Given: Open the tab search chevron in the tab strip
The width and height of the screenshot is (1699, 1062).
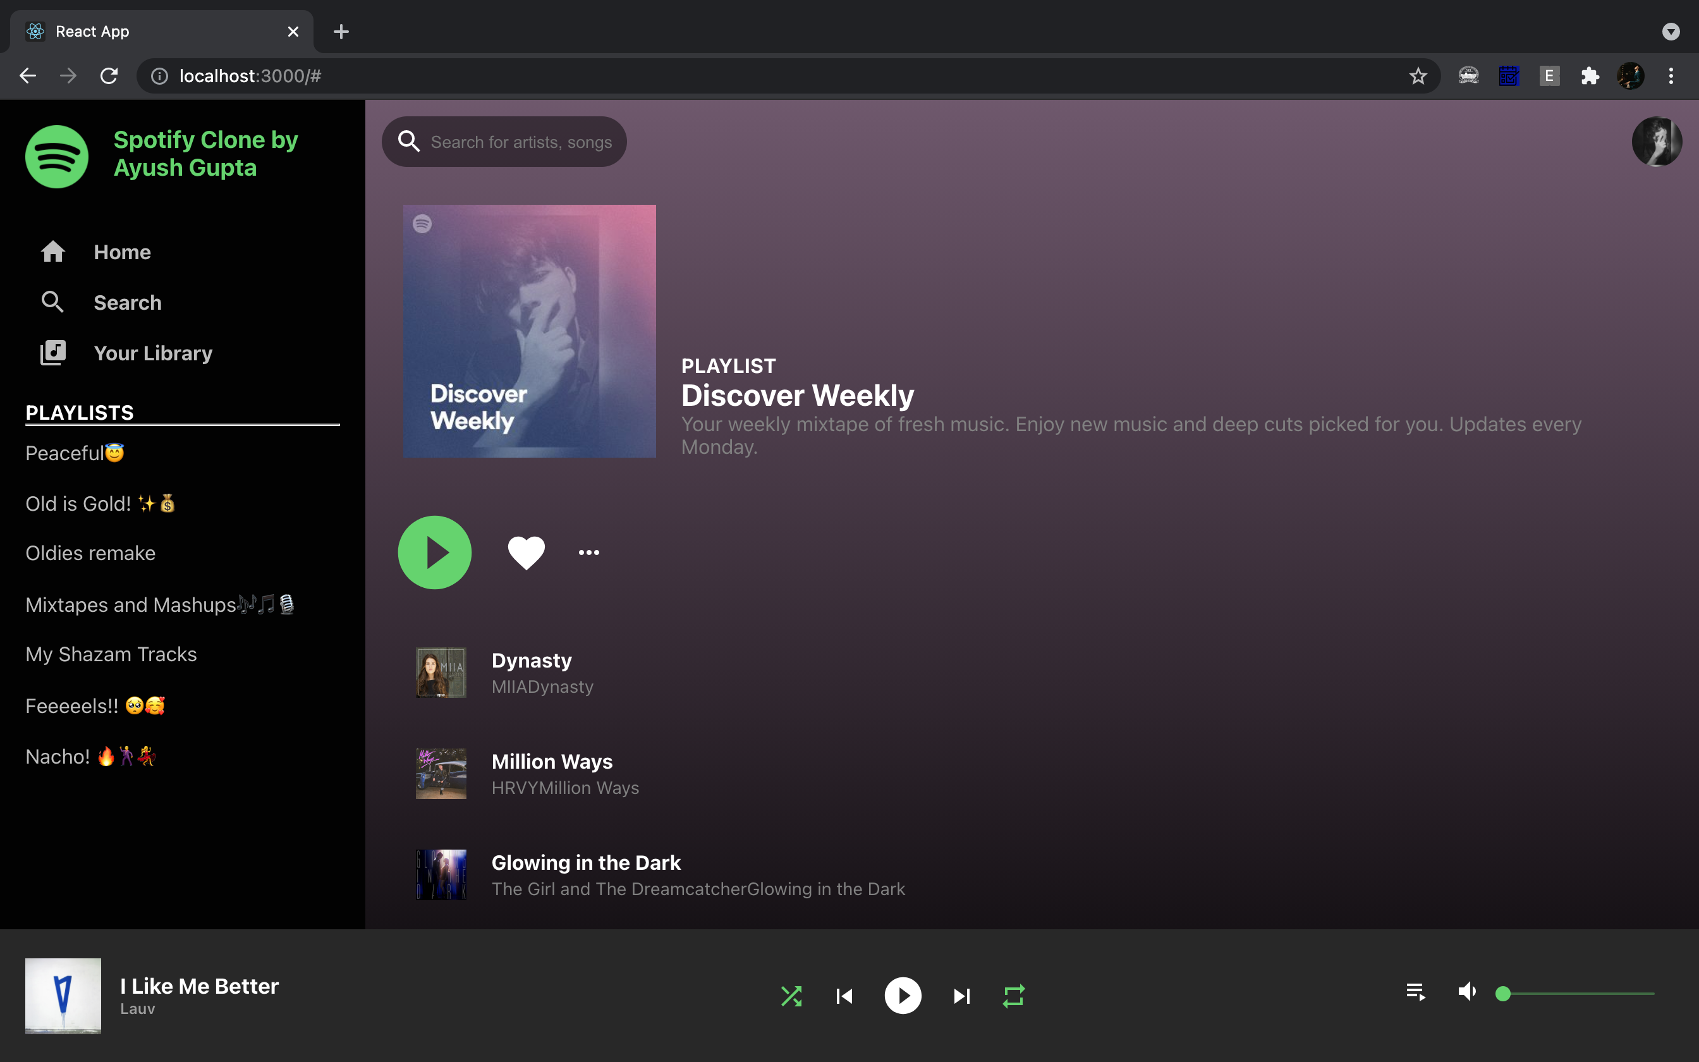Looking at the screenshot, I should coord(1672,31).
